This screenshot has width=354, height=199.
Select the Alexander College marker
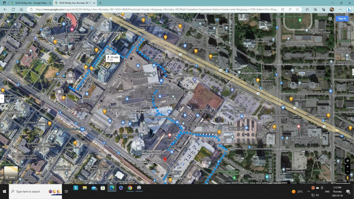click(239, 73)
